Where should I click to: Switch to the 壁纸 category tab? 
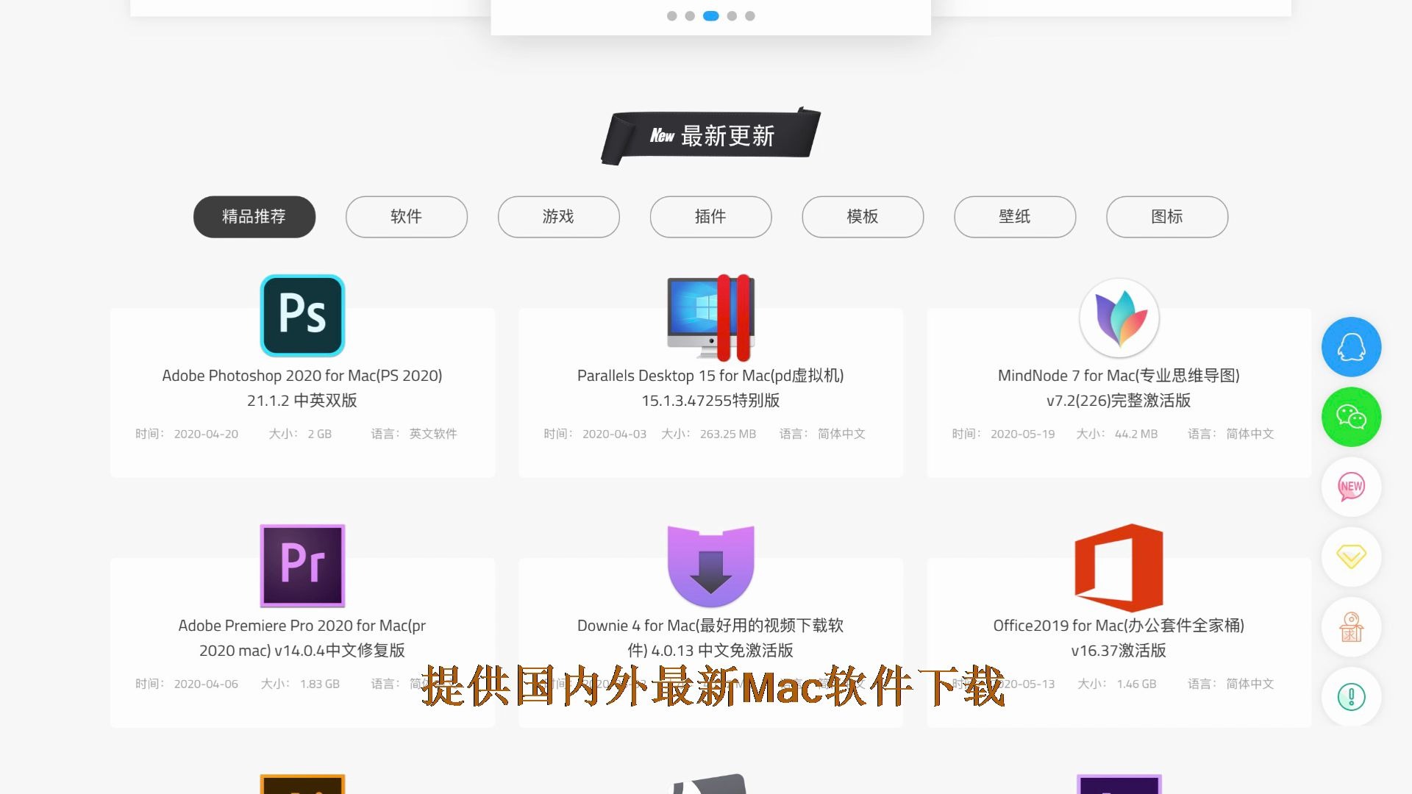[x=1015, y=217]
